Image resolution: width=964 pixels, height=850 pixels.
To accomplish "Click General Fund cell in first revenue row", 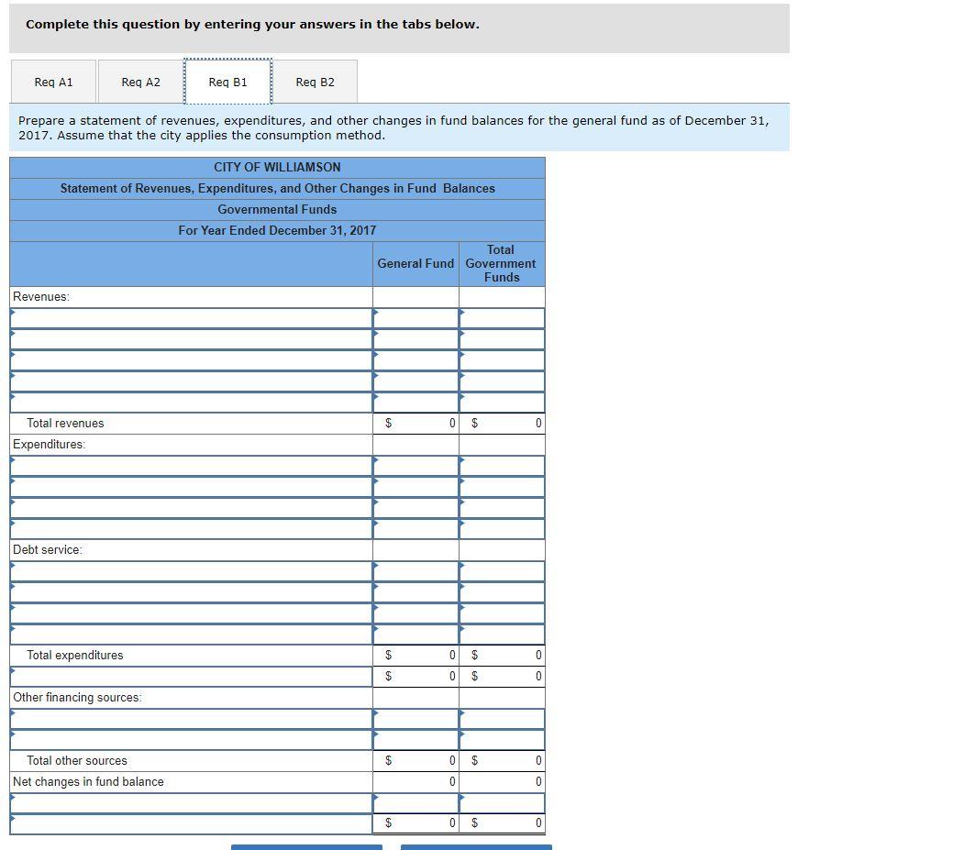I will coord(416,318).
